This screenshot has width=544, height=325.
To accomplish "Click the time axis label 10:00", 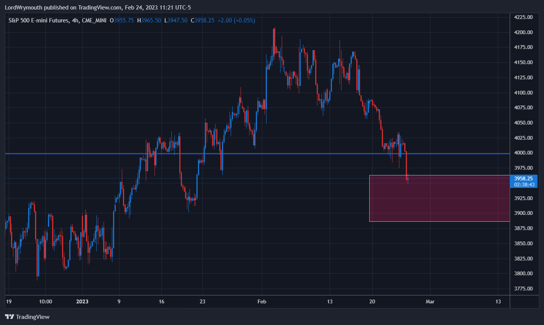I will click(x=46, y=301).
